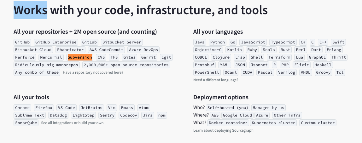
Task: Click the cgit tag
Action: click(x=166, y=57)
